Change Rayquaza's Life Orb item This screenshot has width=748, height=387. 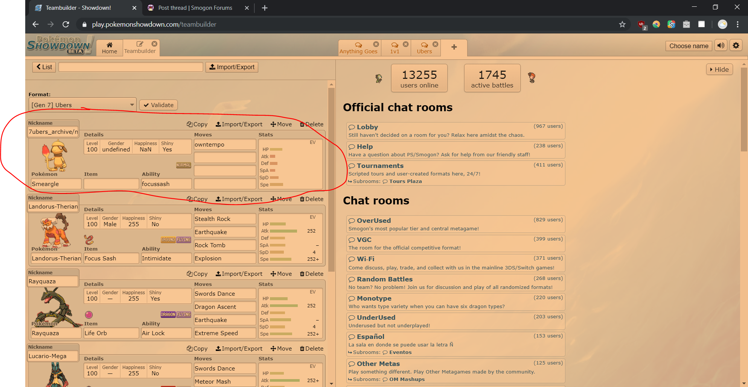[111, 333]
